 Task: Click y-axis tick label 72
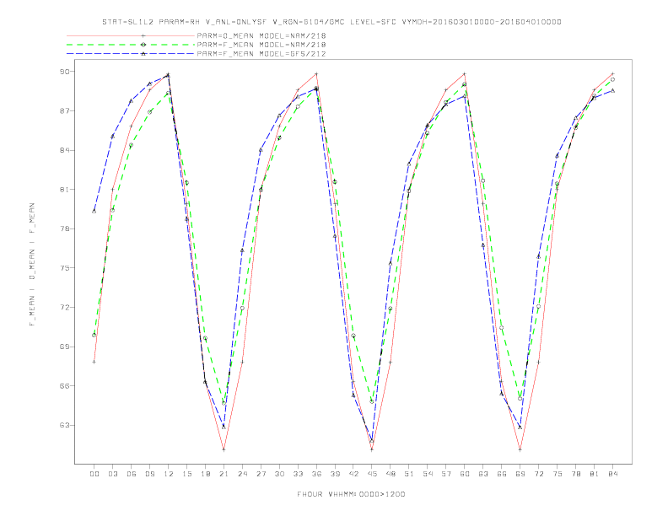click(x=64, y=308)
